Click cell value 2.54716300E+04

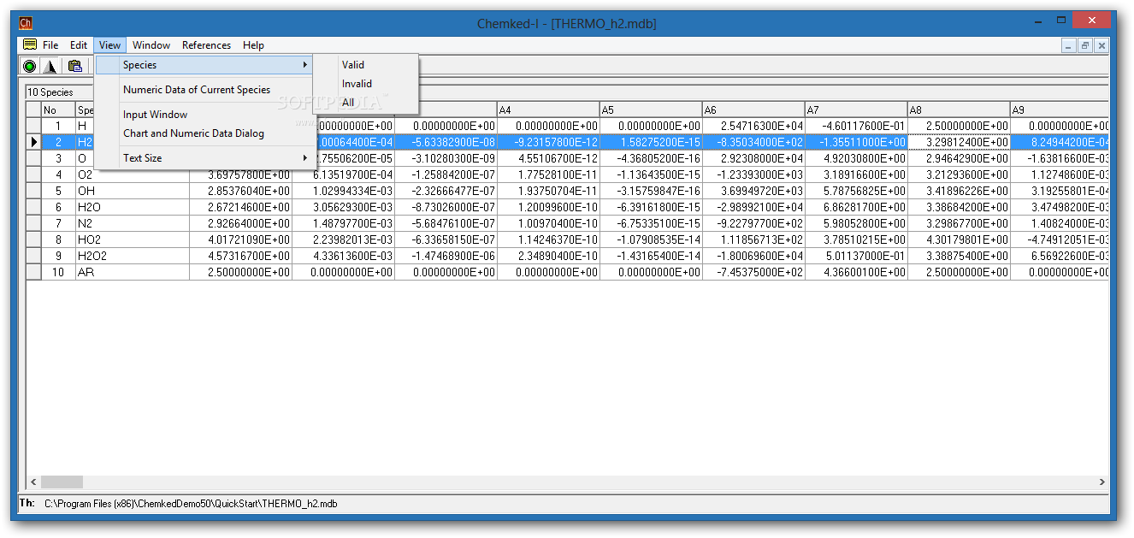[x=753, y=126]
